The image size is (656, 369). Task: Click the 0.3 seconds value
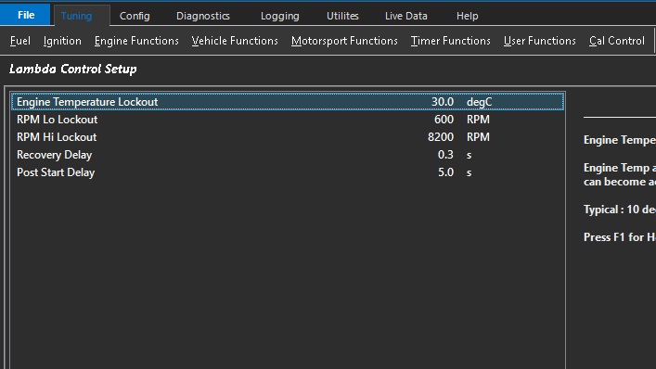tap(445, 155)
